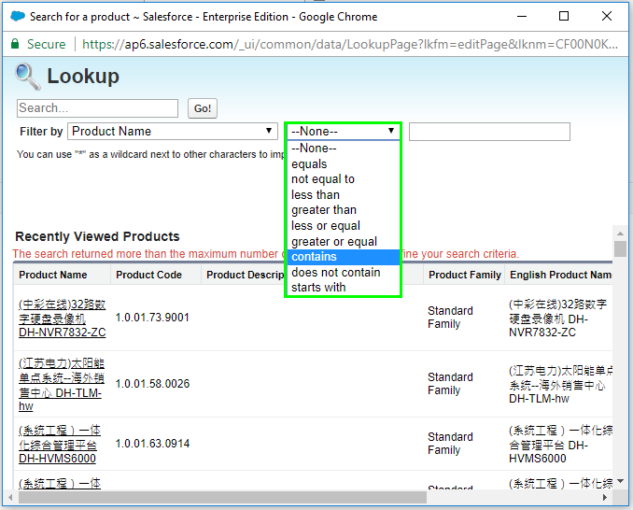
Task: Sort by Product Name column header
Action: (53, 275)
